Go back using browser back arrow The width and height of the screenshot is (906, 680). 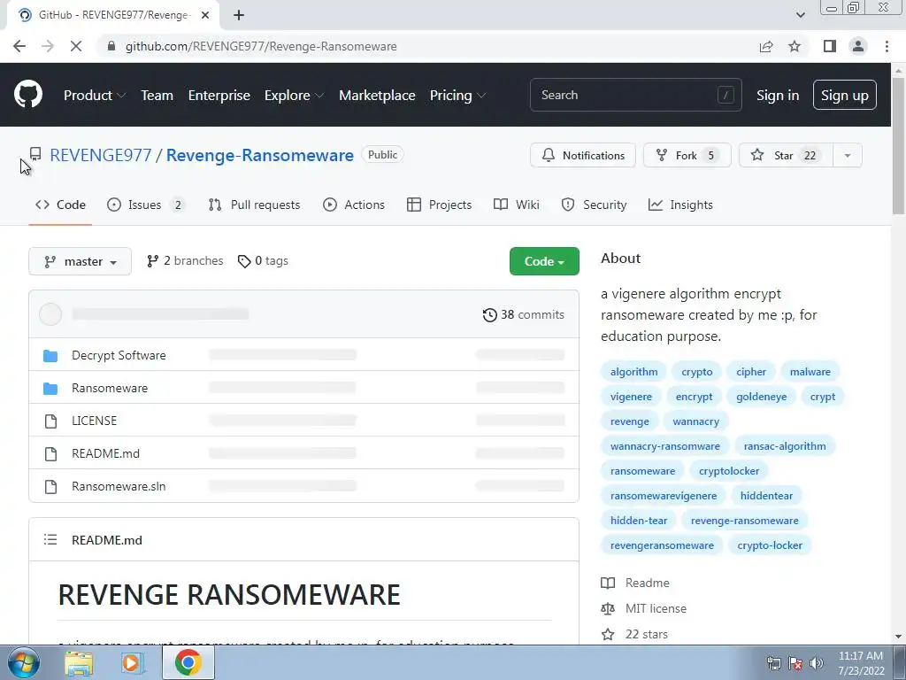tap(19, 46)
